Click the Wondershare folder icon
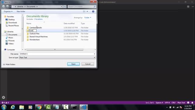195x110 pixels. (x=28, y=40)
